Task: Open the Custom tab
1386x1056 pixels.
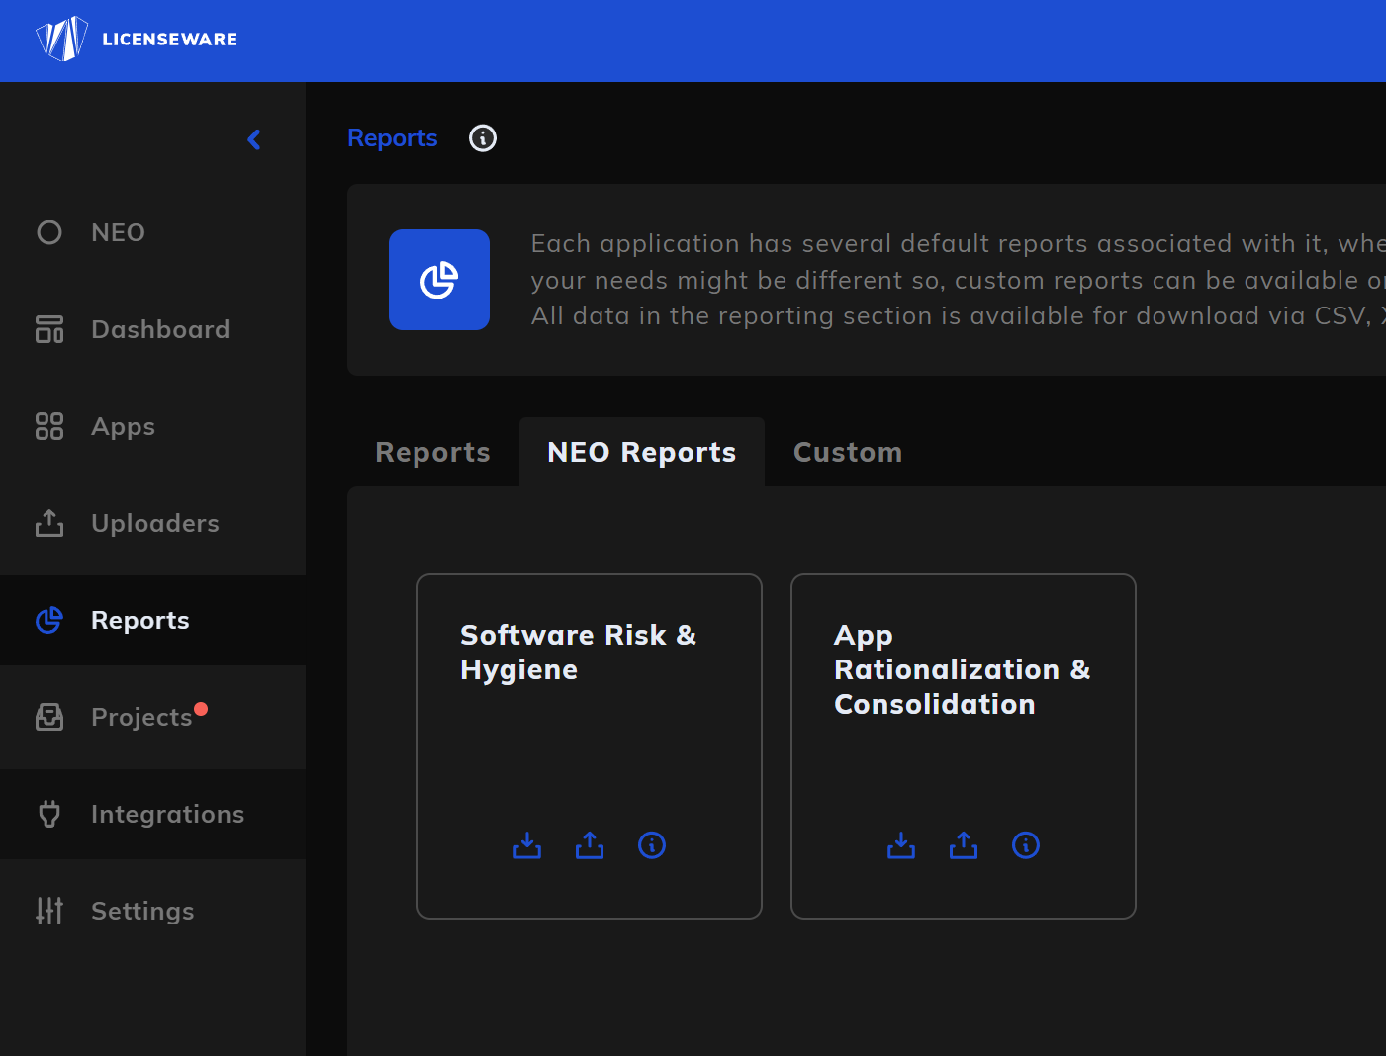Action: [848, 453]
